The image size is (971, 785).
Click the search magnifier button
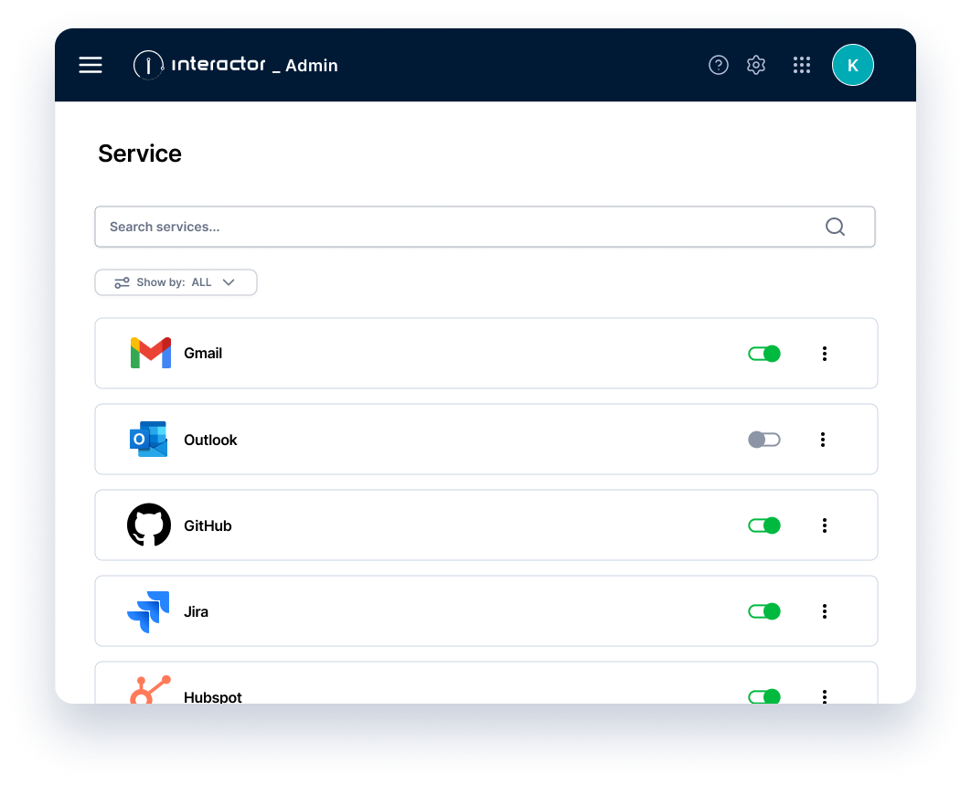coord(835,226)
